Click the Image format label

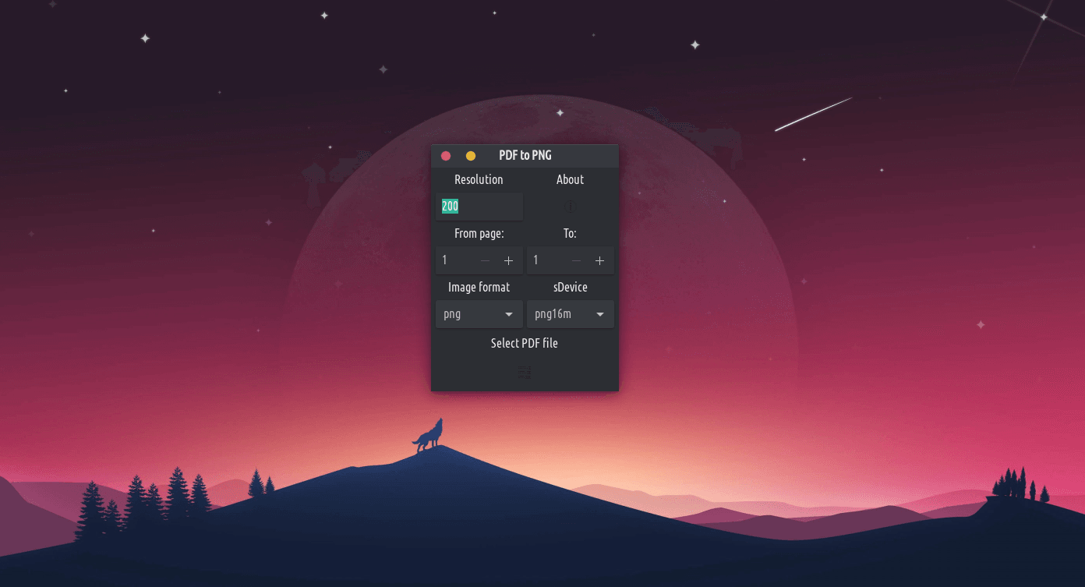pyautogui.click(x=479, y=288)
